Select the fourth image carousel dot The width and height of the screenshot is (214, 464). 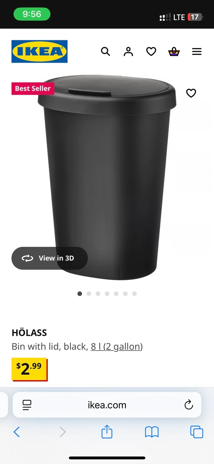pyautogui.click(x=107, y=294)
